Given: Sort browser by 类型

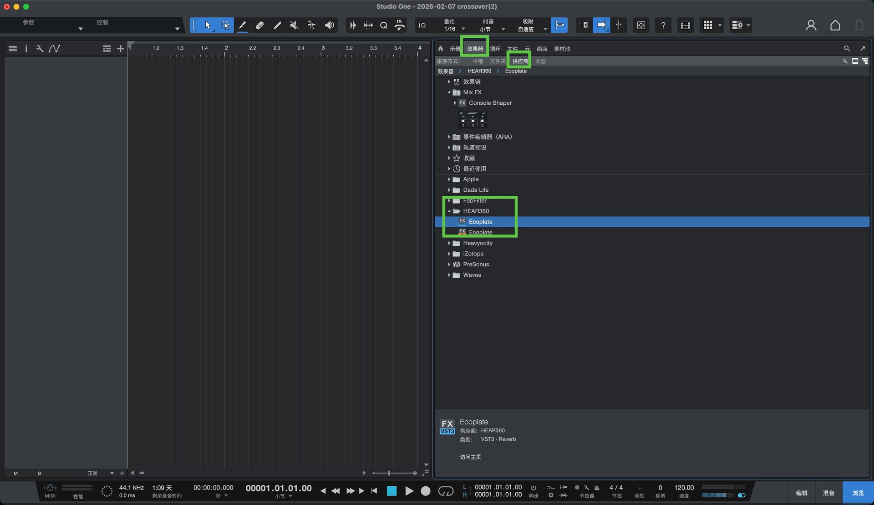Looking at the screenshot, I should click(x=540, y=61).
